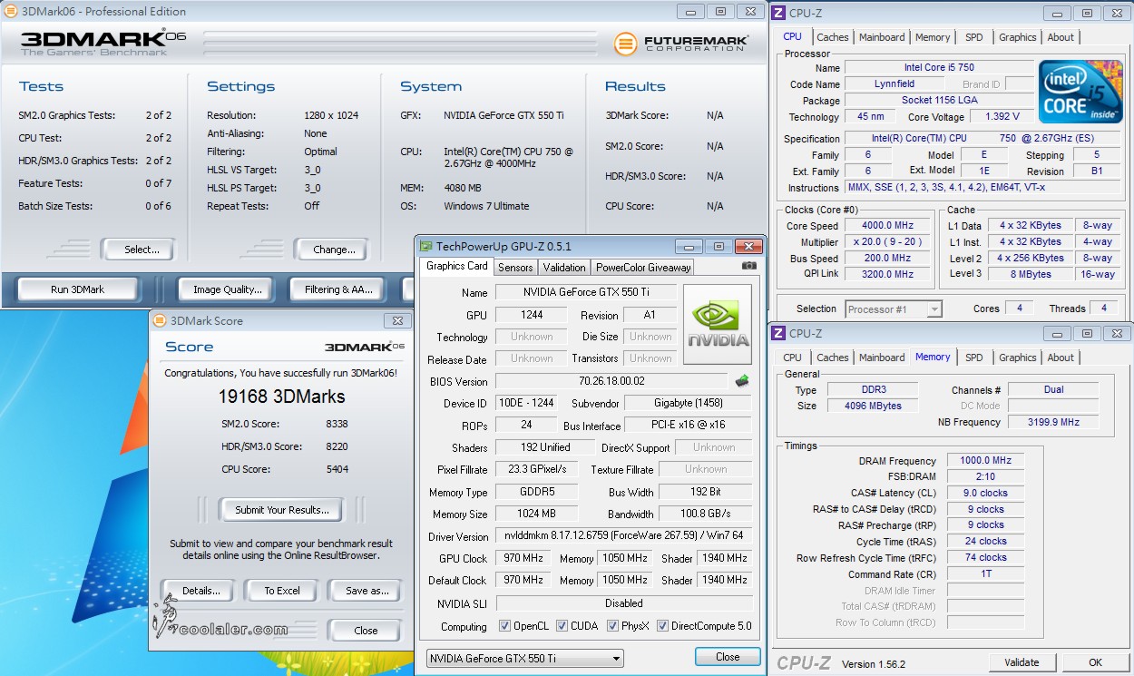Click the Subvendor Gigabyte (1458) field
The width and height of the screenshot is (1134, 676).
[688, 403]
